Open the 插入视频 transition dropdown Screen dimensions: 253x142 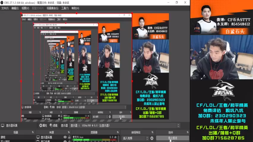tap(135, 138)
